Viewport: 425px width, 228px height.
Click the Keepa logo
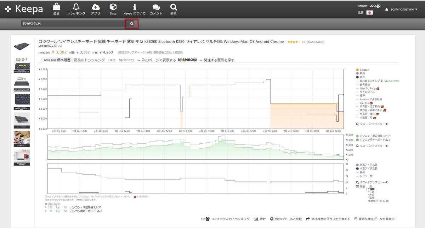24,9
